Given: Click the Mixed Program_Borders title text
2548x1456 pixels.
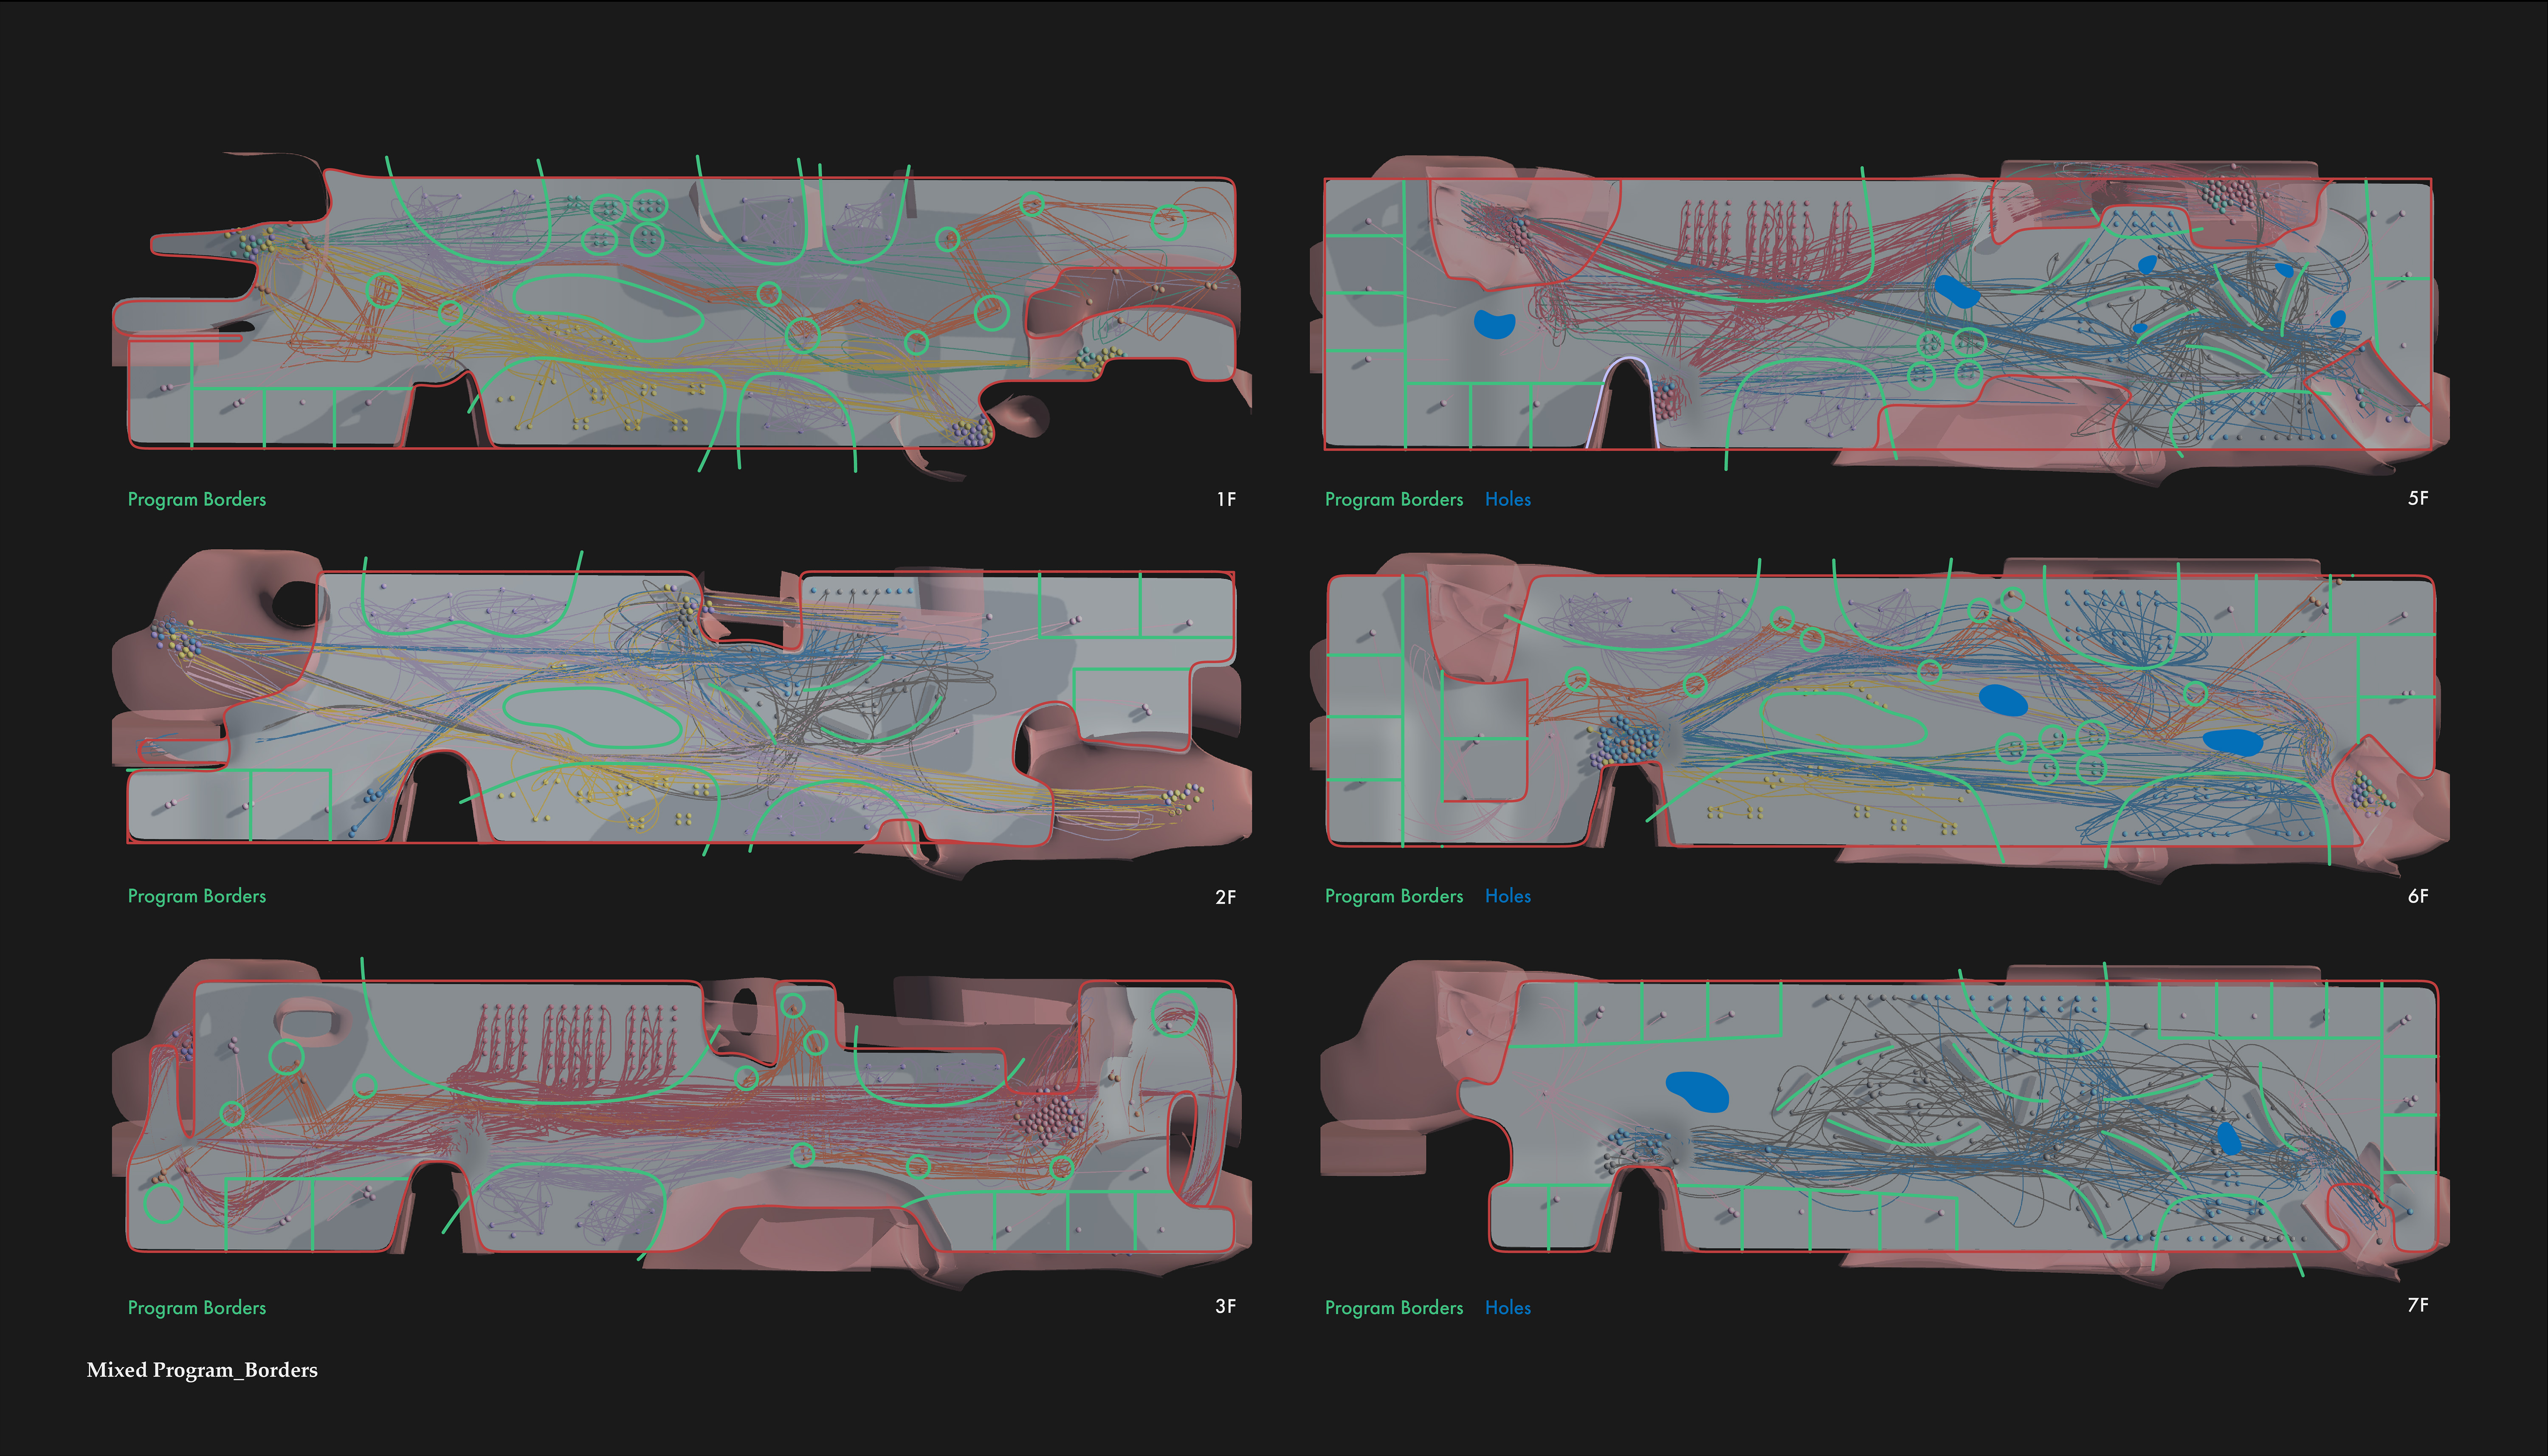Looking at the screenshot, I should (202, 1370).
